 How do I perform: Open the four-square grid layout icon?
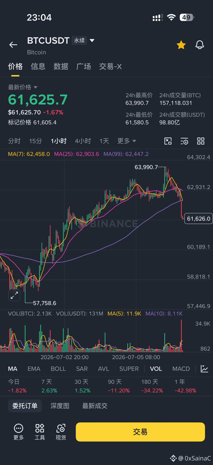201,141
